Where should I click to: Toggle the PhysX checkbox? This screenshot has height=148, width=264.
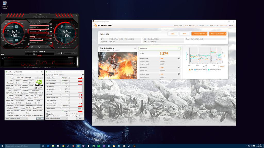pyautogui.click(x=27, y=115)
